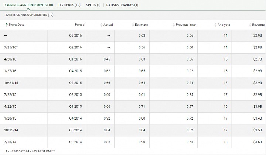Select estimate 0.90 in Q2 2014 row
The image size is (266, 155).
[142, 142]
